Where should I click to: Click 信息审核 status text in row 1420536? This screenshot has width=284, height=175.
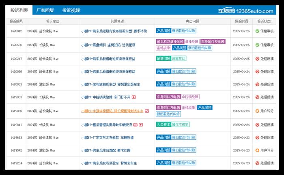pos(267,45)
